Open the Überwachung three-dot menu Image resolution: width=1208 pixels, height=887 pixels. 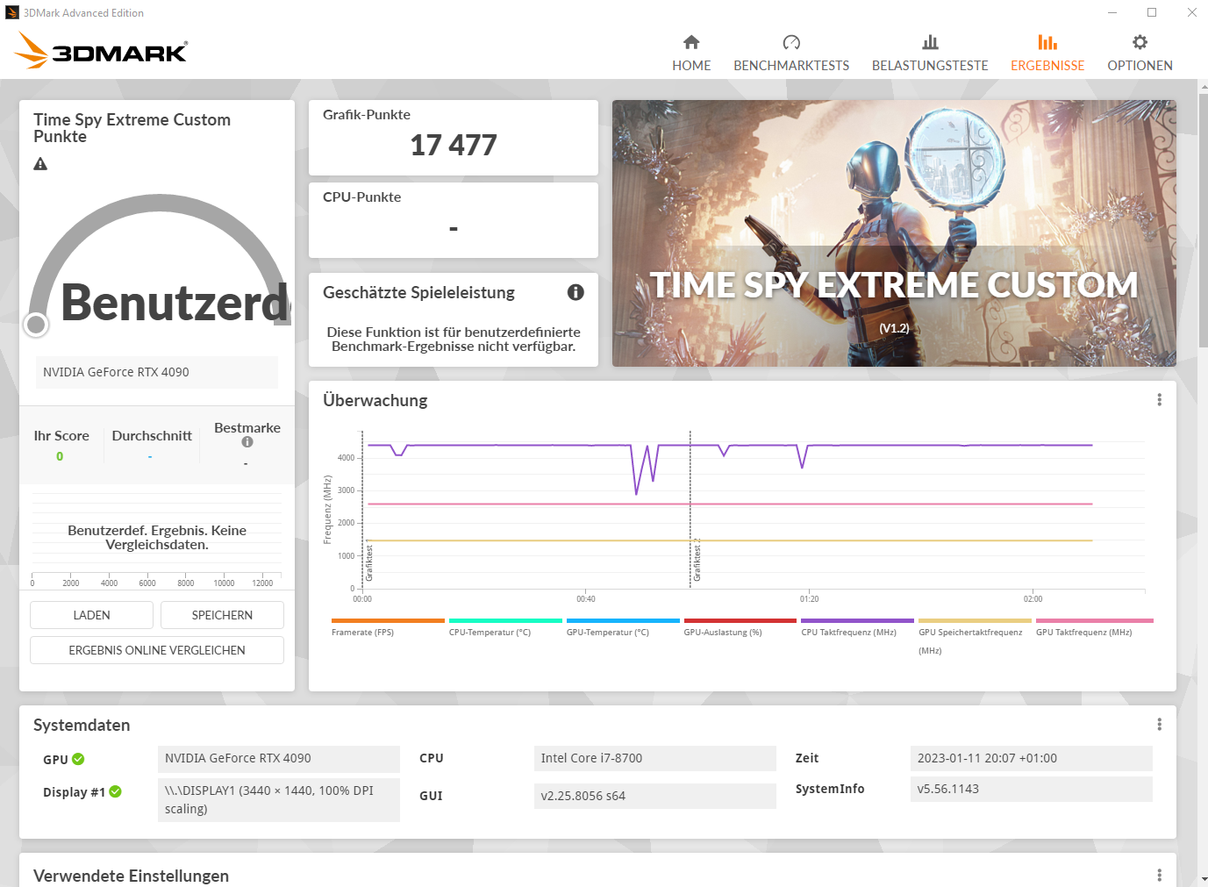(x=1159, y=400)
